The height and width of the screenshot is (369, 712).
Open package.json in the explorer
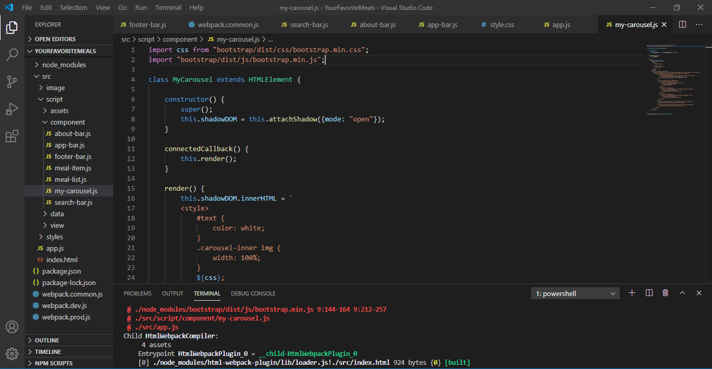(69, 271)
